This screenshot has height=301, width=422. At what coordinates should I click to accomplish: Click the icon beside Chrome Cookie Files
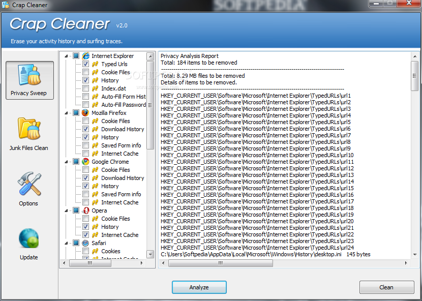pos(95,170)
